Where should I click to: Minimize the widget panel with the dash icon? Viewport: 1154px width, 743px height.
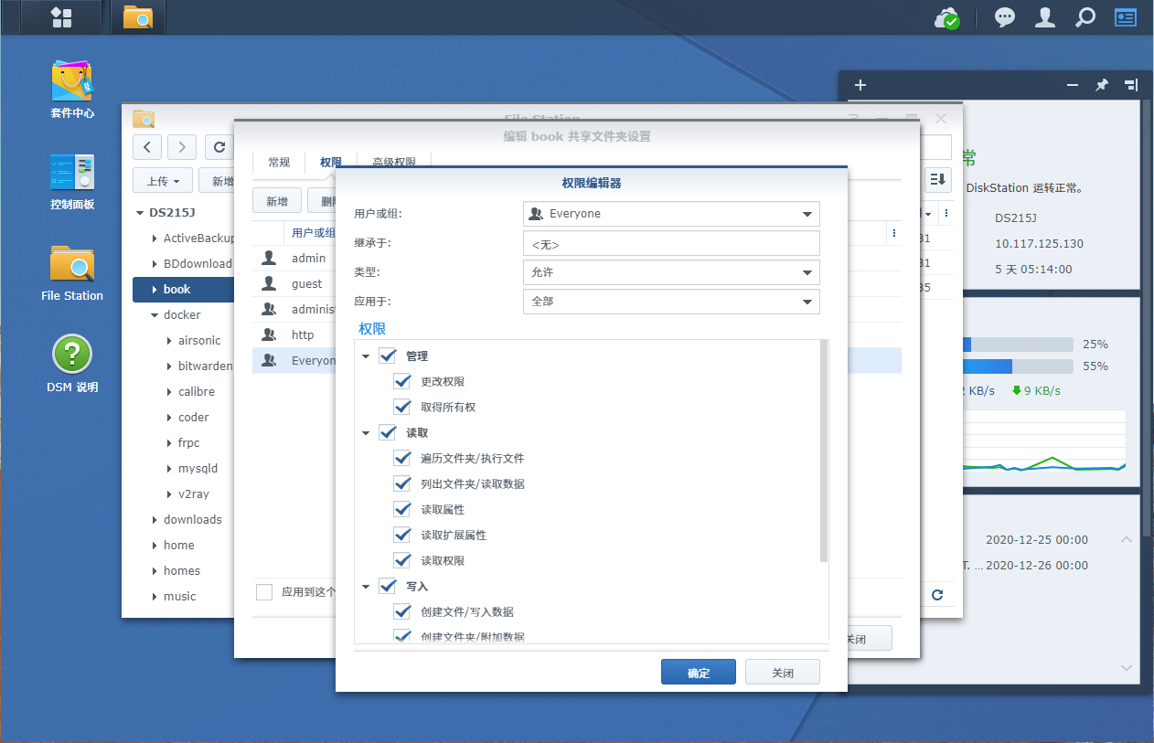point(1073,85)
